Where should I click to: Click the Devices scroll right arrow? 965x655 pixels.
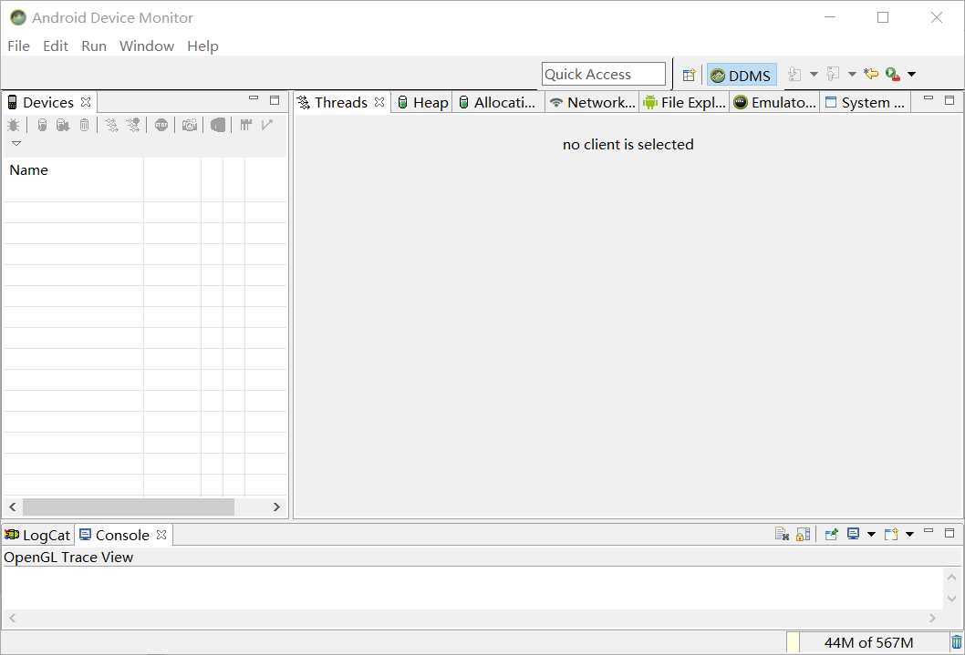pos(276,507)
